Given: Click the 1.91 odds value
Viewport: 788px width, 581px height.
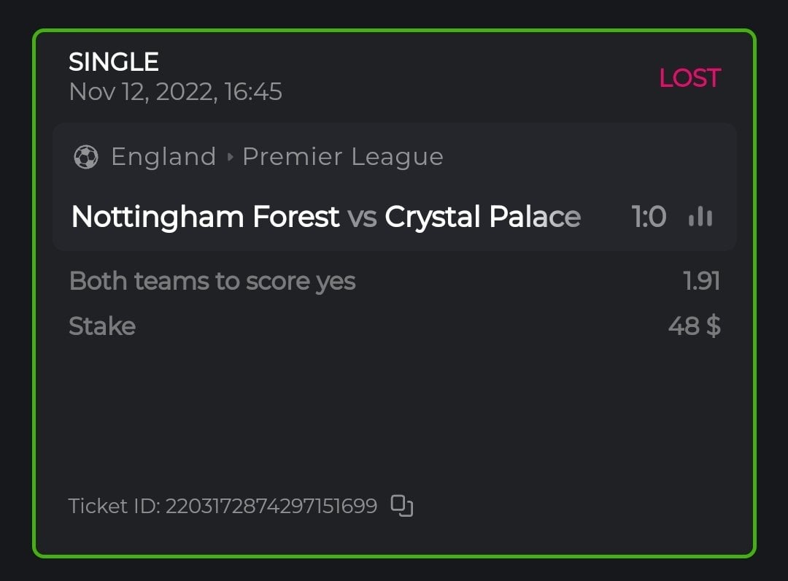Looking at the screenshot, I should coord(702,281).
